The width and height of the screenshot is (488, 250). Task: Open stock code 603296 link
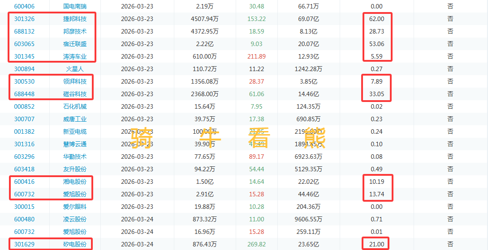tap(24, 157)
